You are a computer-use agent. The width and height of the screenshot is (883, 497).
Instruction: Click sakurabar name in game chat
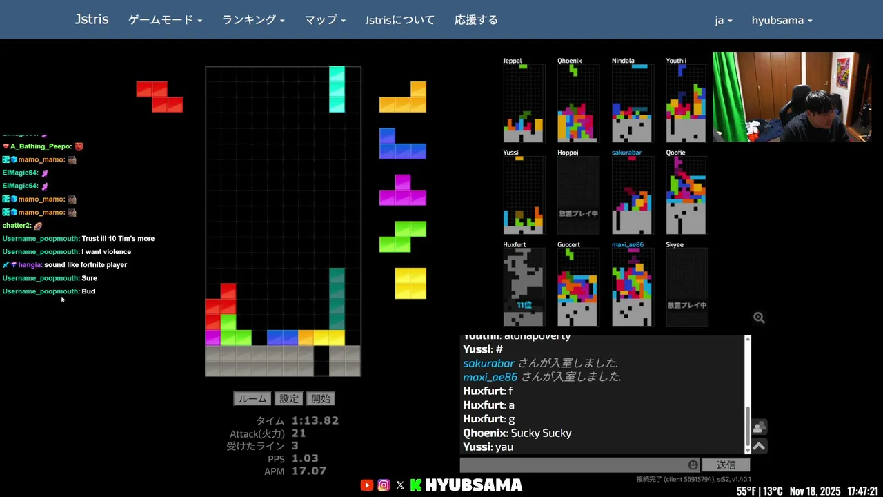click(489, 363)
